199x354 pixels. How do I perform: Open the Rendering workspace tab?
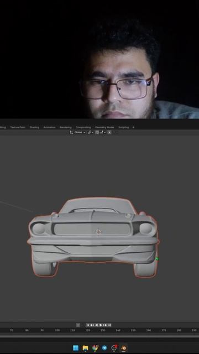pyautogui.click(x=66, y=127)
